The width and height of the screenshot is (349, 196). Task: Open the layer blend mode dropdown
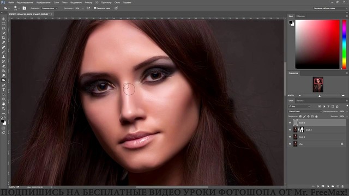305,111
